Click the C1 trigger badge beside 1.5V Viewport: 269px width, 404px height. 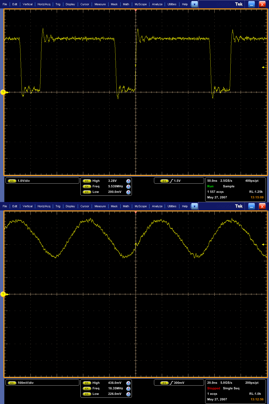pyautogui.click(x=164, y=181)
